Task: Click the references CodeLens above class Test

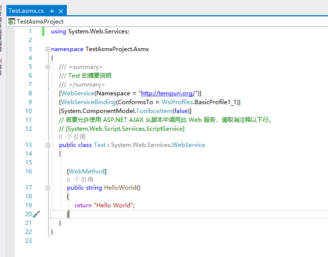Action: point(72,137)
